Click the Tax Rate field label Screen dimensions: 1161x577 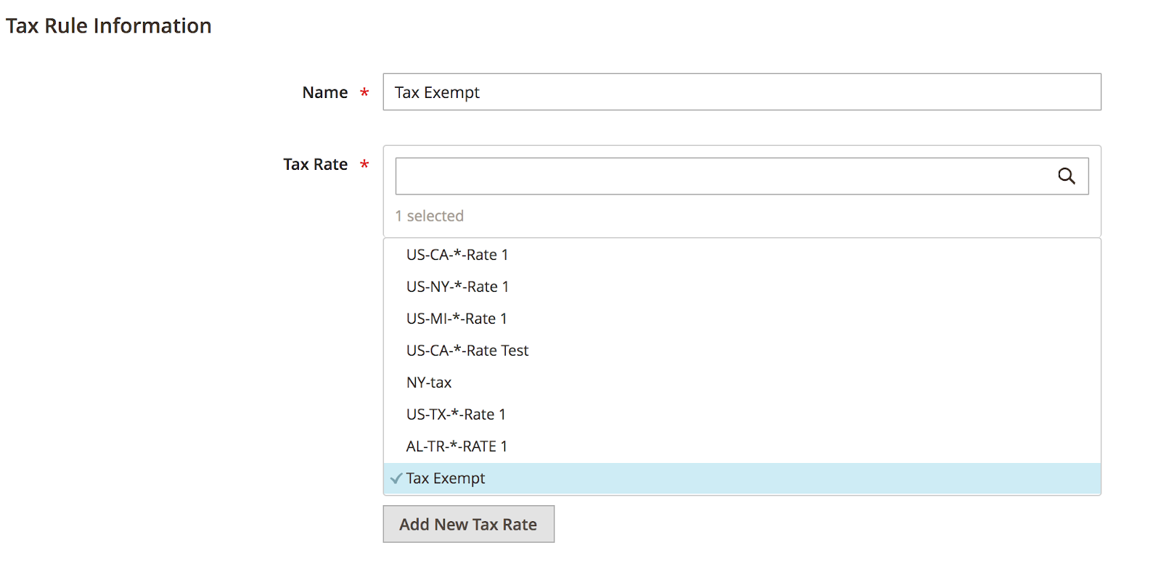coord(316,164)
